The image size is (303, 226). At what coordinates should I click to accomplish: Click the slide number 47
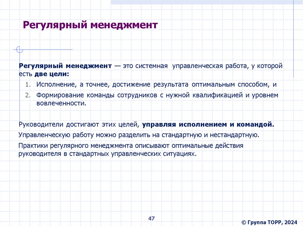[x=151, y=218]
